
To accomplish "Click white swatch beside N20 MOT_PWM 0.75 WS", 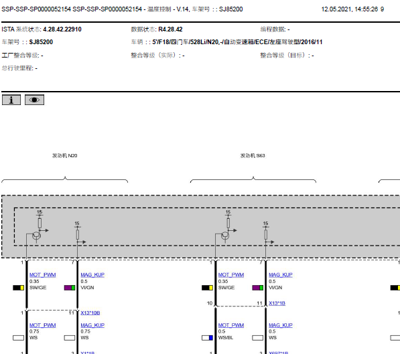I will pyautogui.click(x=18, y=338).
